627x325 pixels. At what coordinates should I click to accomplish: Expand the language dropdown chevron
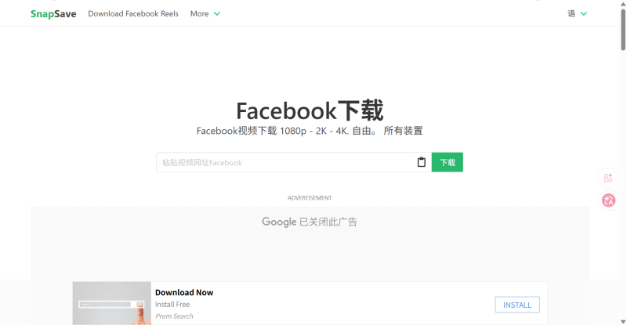(x=584, y=13)
